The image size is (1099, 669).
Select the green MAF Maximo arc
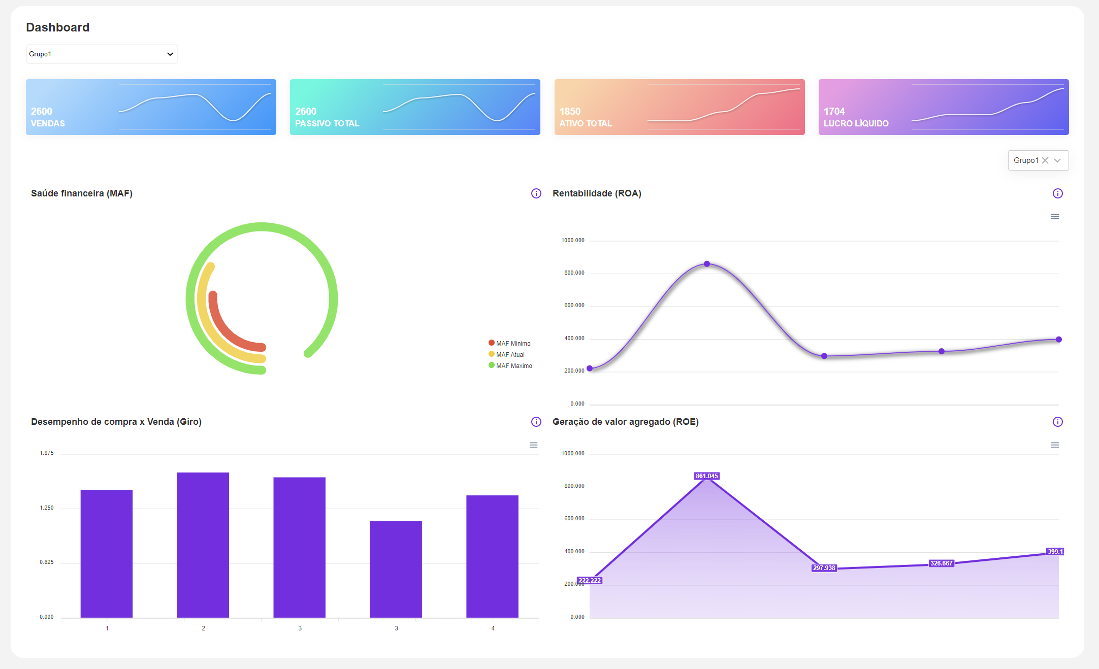[x=262, y=226]
